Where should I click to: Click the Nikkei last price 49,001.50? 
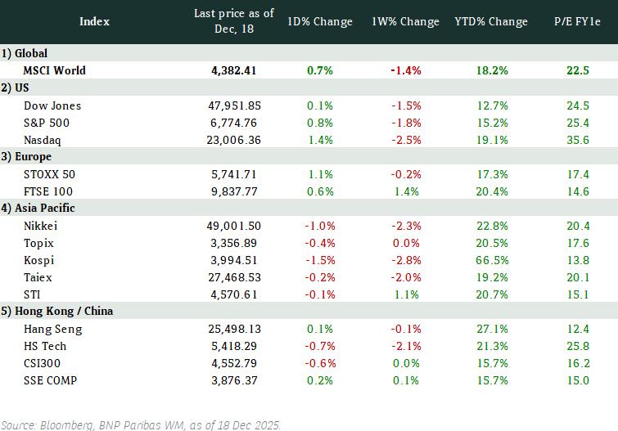pos(234,226)
